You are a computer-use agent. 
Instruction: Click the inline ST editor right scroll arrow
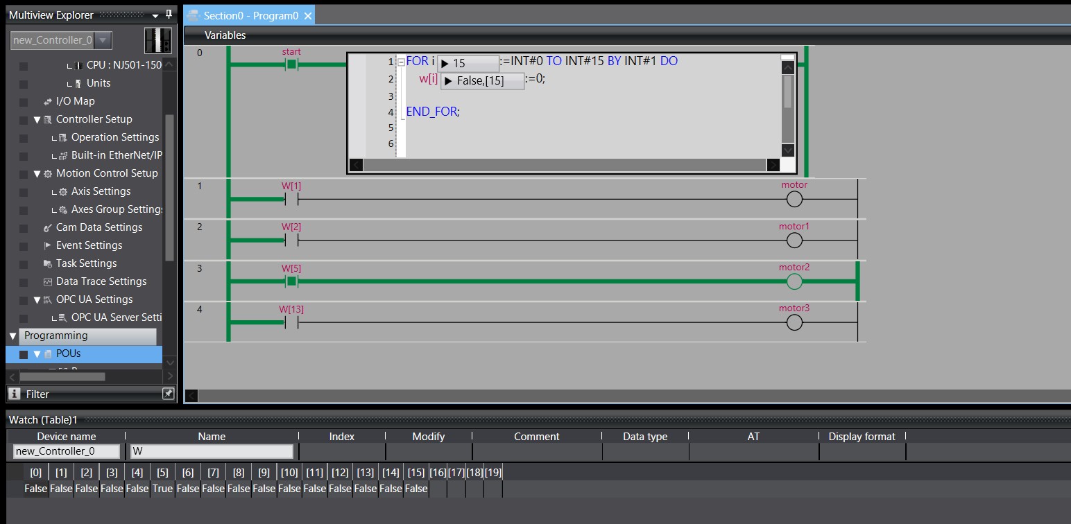tap(773, 165)
